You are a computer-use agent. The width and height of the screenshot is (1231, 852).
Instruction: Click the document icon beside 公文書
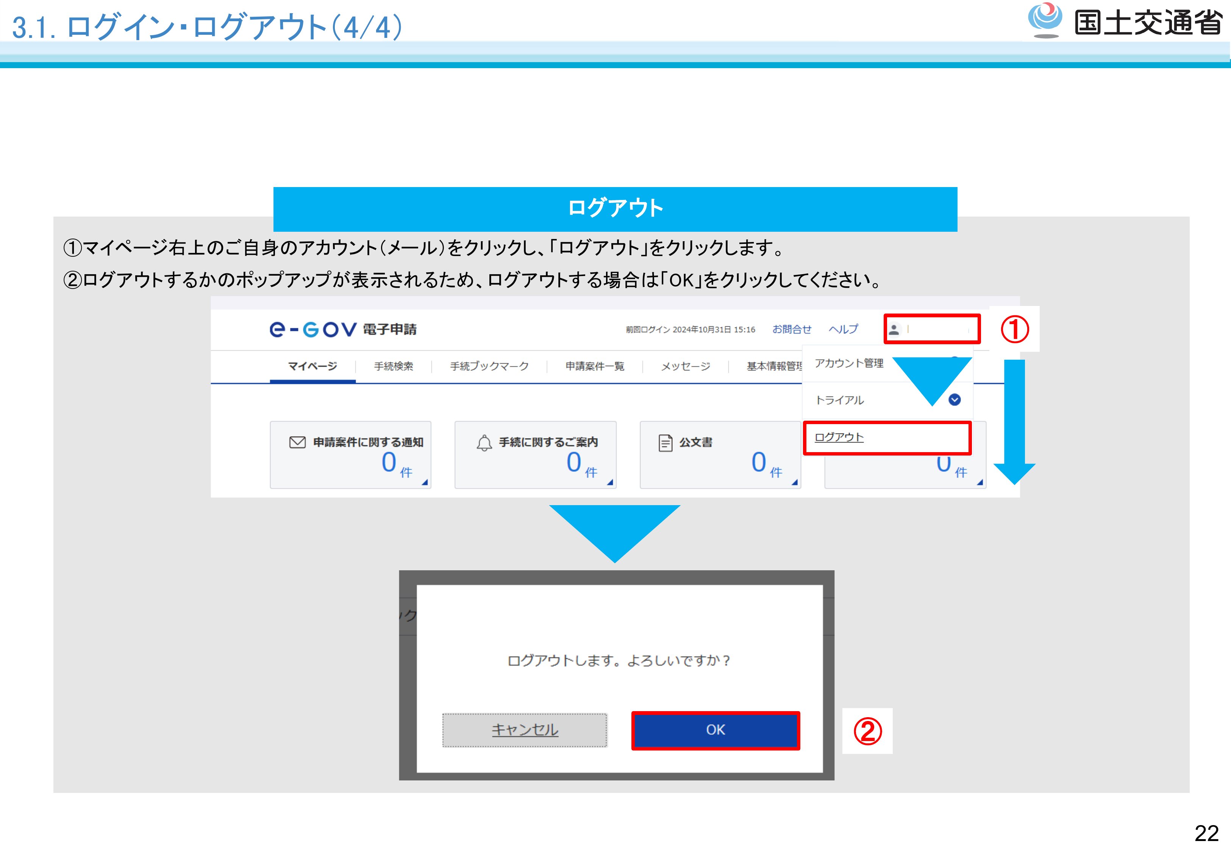665,443
